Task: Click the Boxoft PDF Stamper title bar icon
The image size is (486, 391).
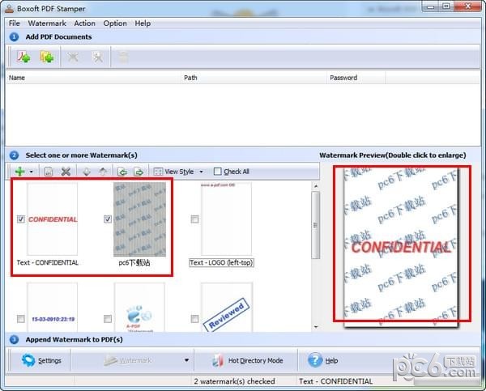Action: coord(10,8)
